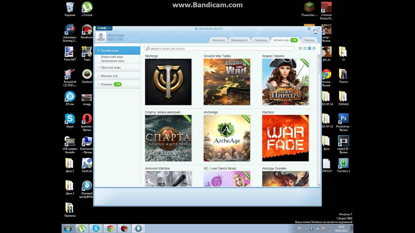Screen dimensions: 415x233
Task: Click the XD. Love Dance Music title
Action: pos(220,168)
